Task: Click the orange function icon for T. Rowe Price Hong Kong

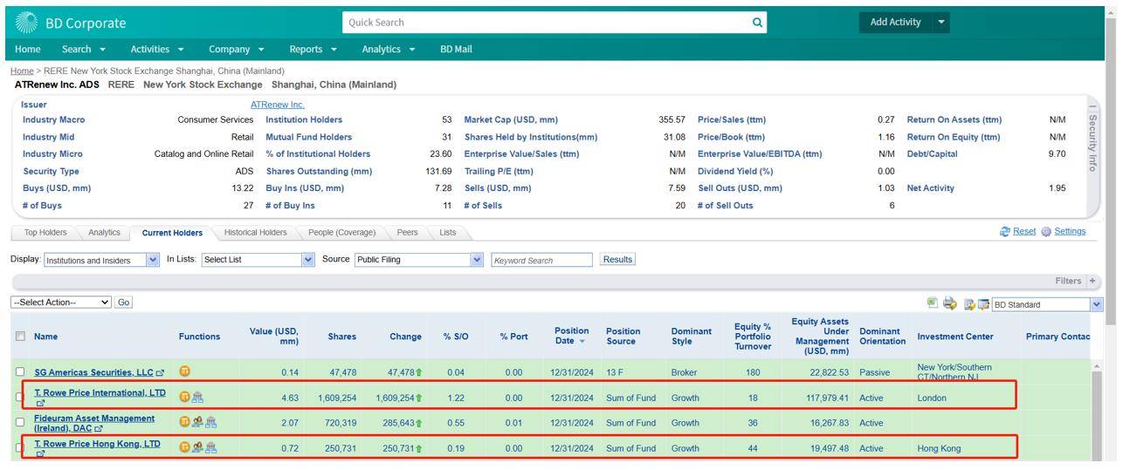Action: [184, 447]
